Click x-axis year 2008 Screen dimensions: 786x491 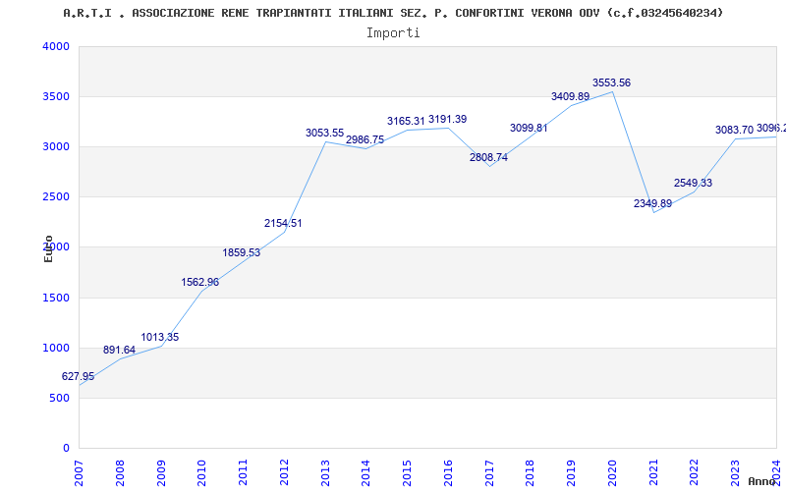pos(120,473)
